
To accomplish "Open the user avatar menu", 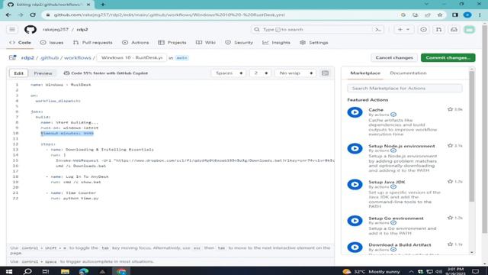I will 470,30.
